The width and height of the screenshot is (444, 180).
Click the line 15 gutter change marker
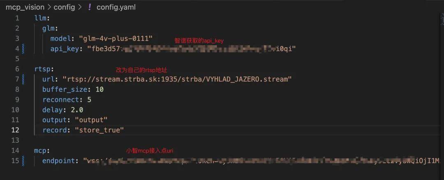(23, 161)
